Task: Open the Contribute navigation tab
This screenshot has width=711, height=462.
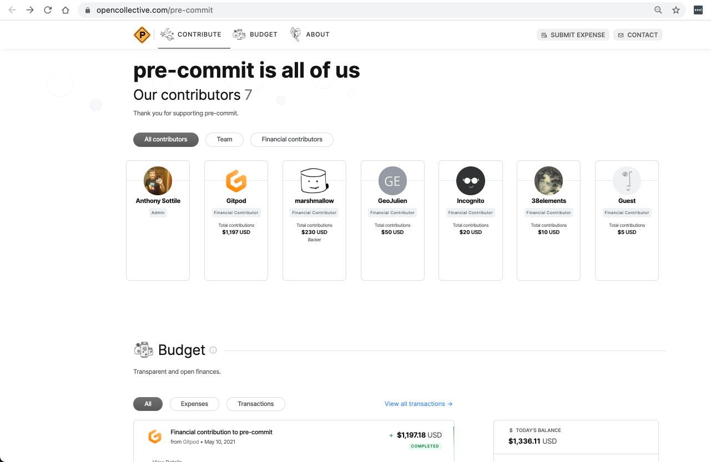Action: (x=191, y=34)
